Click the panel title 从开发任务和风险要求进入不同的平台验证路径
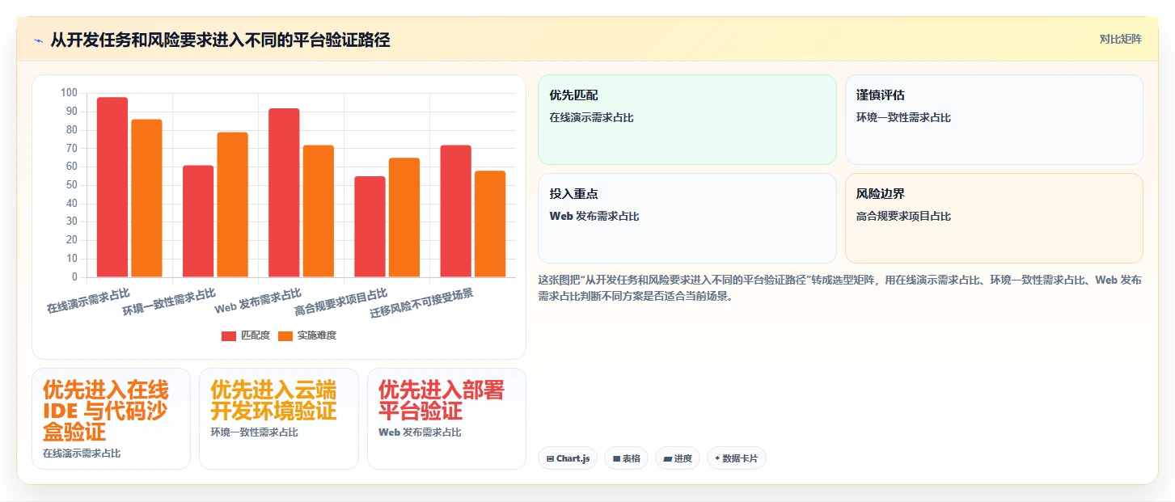This screenshot has width=1175, height=502. (x=220, y=40)
